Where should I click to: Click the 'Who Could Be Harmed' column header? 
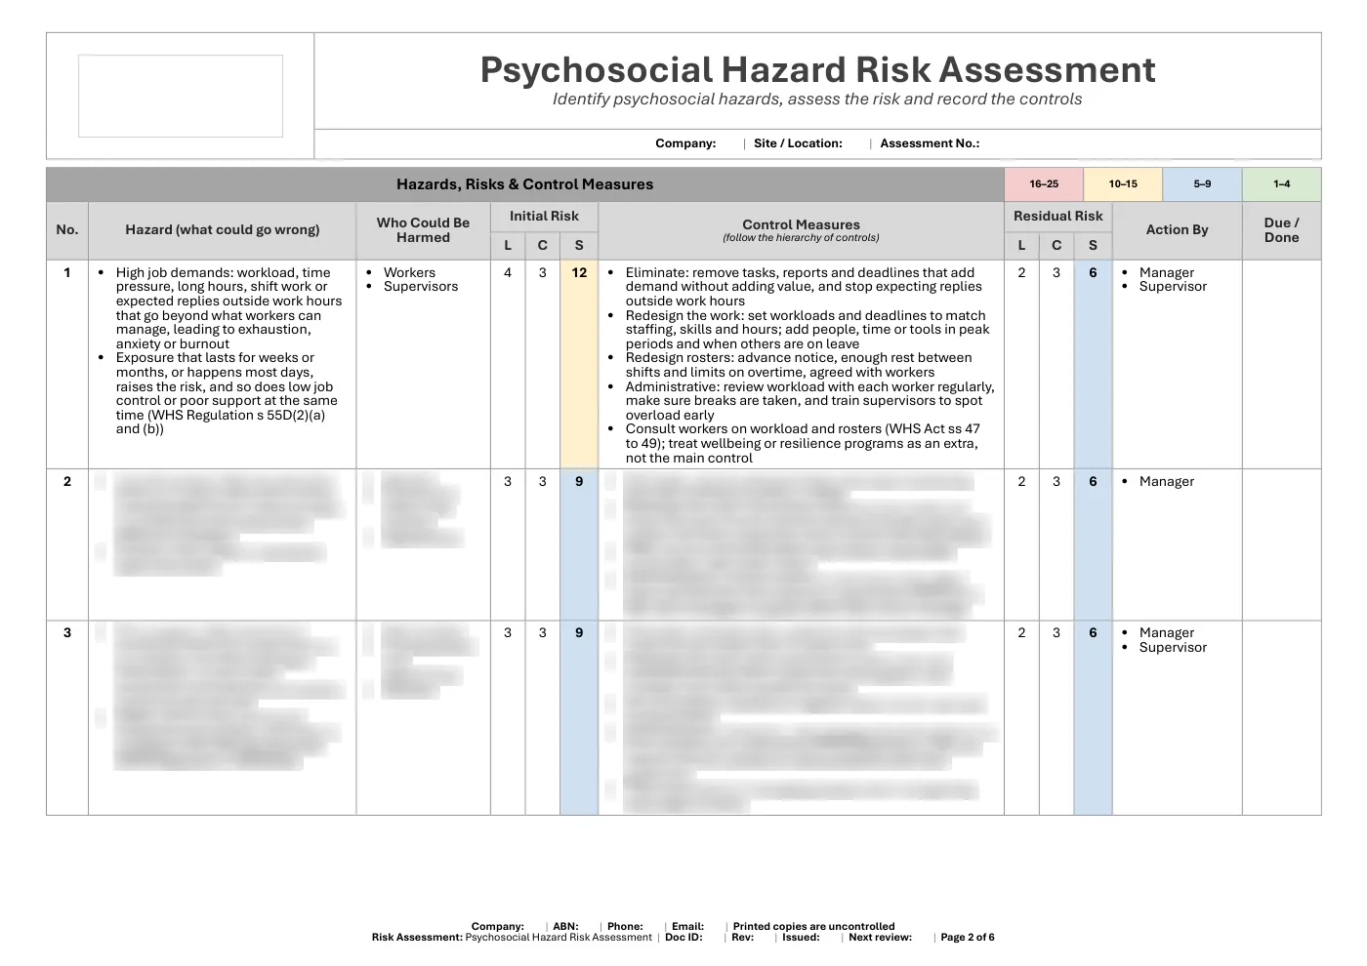click(x=423, y=230)
